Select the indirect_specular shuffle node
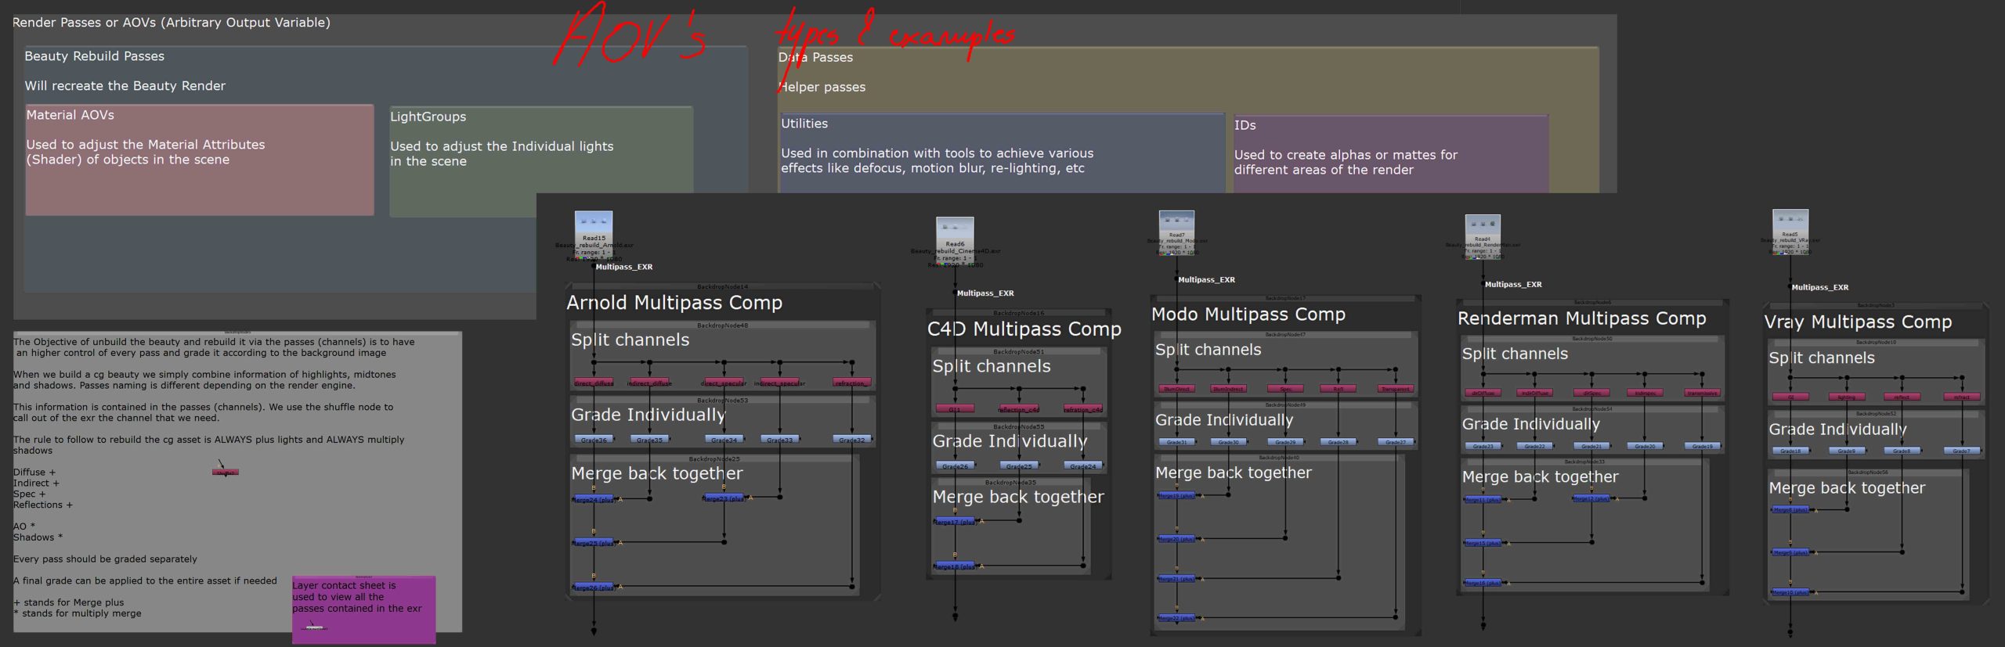2005x647 pixels. 779,383
